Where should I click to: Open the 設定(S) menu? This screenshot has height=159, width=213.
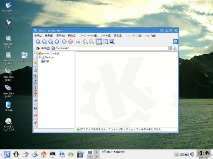118,36
